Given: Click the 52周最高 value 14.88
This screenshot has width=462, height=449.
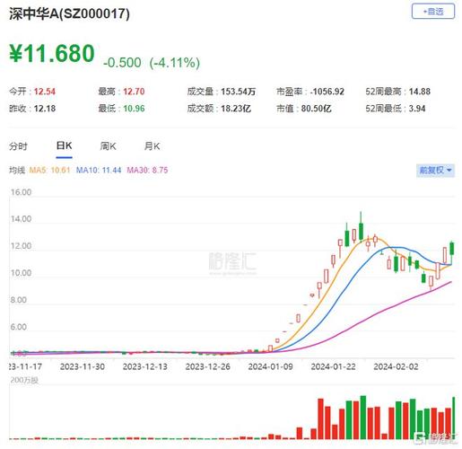Looking at the screenshot, I should click(420, 92).
